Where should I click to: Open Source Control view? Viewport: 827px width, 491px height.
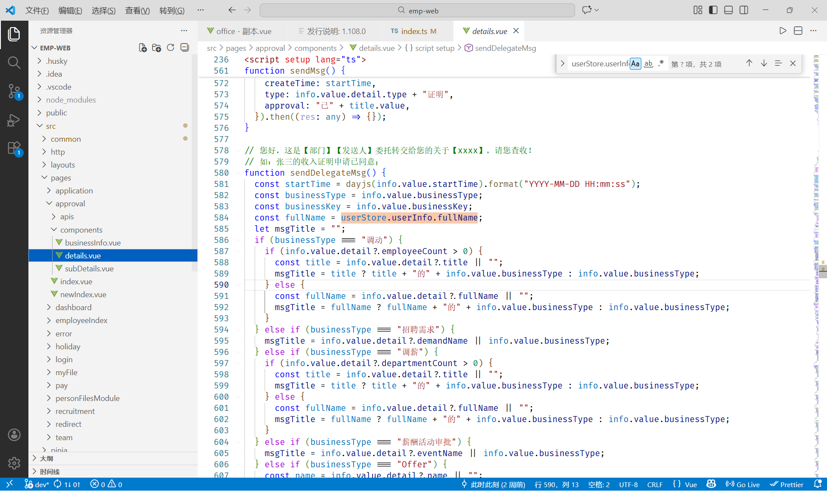14,91
